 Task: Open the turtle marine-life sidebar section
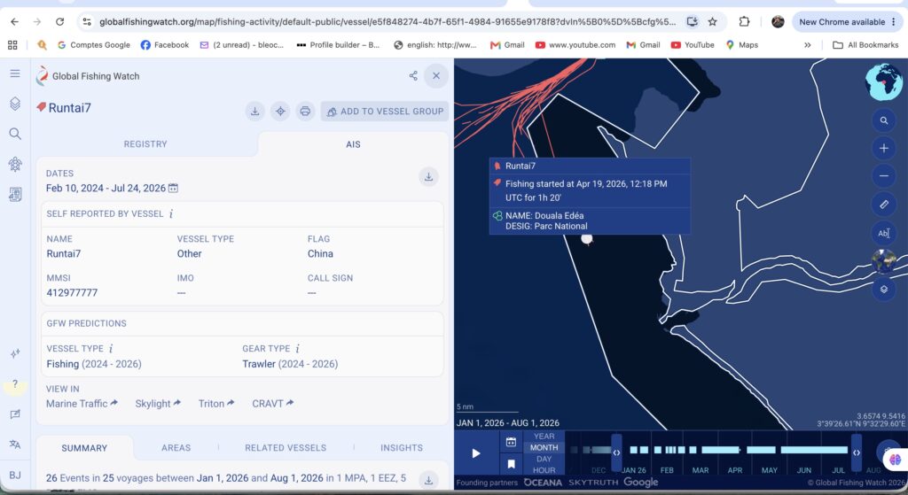[x=15, y=164]
